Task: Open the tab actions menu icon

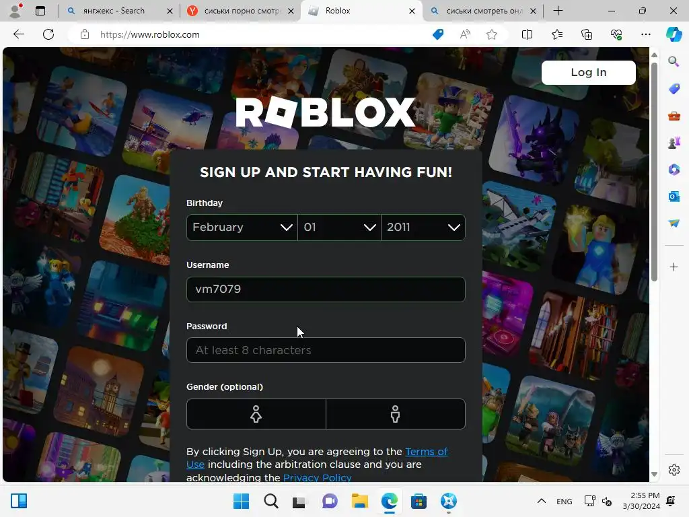Action: click(x=40, y=11)
